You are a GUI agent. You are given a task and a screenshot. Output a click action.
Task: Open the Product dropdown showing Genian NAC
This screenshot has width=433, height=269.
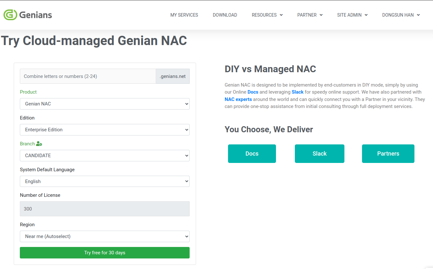pos(105,104)
